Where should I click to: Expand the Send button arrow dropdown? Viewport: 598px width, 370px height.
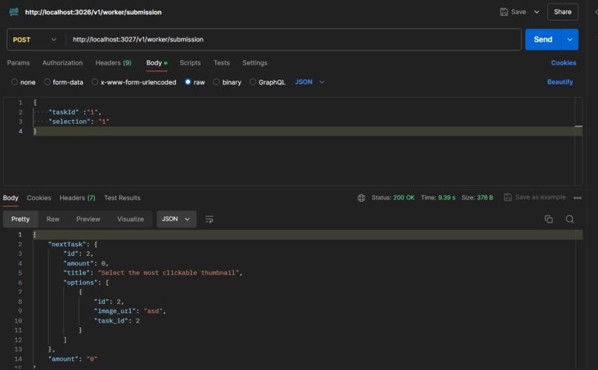click(x=570, y=39)
